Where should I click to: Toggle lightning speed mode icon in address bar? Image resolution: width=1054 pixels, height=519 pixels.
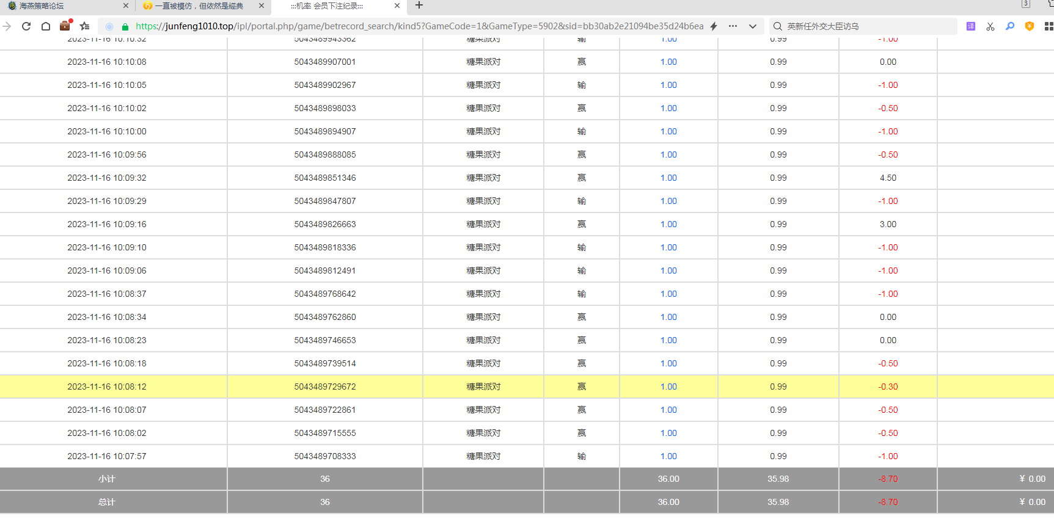point(714,26)
